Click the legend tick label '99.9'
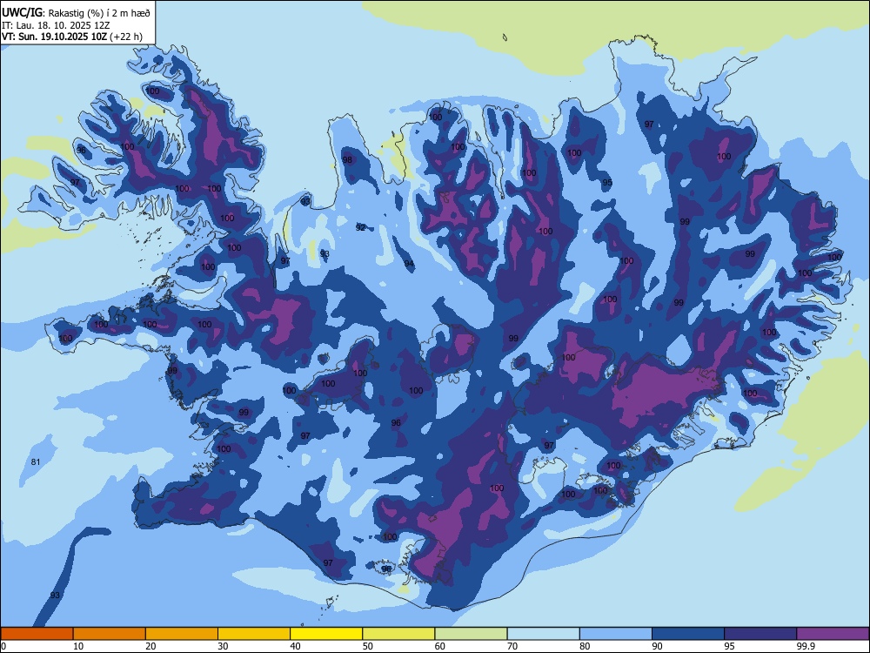This screenshot has width=870, height=653. pos(806,646)
